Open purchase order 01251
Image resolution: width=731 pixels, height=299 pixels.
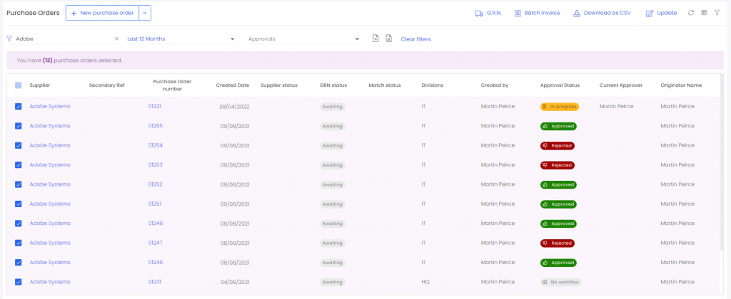tap(155, 204)
